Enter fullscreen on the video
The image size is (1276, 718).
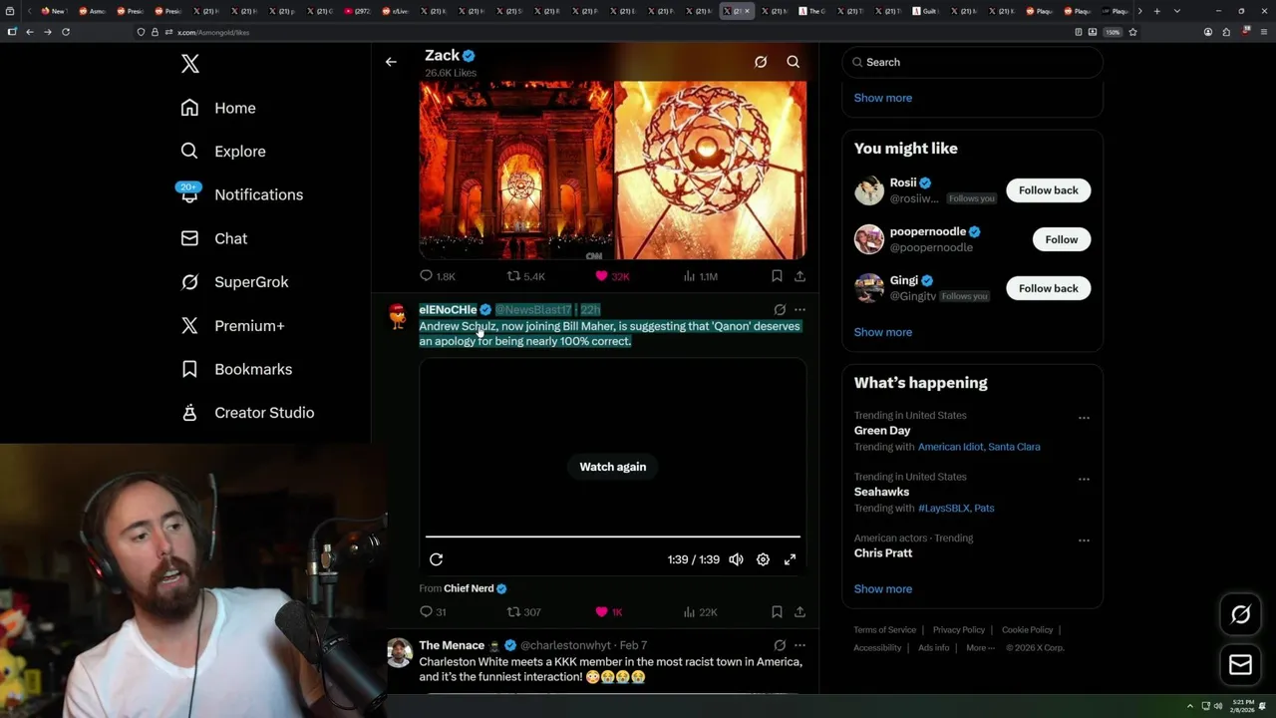click(790, 559)
